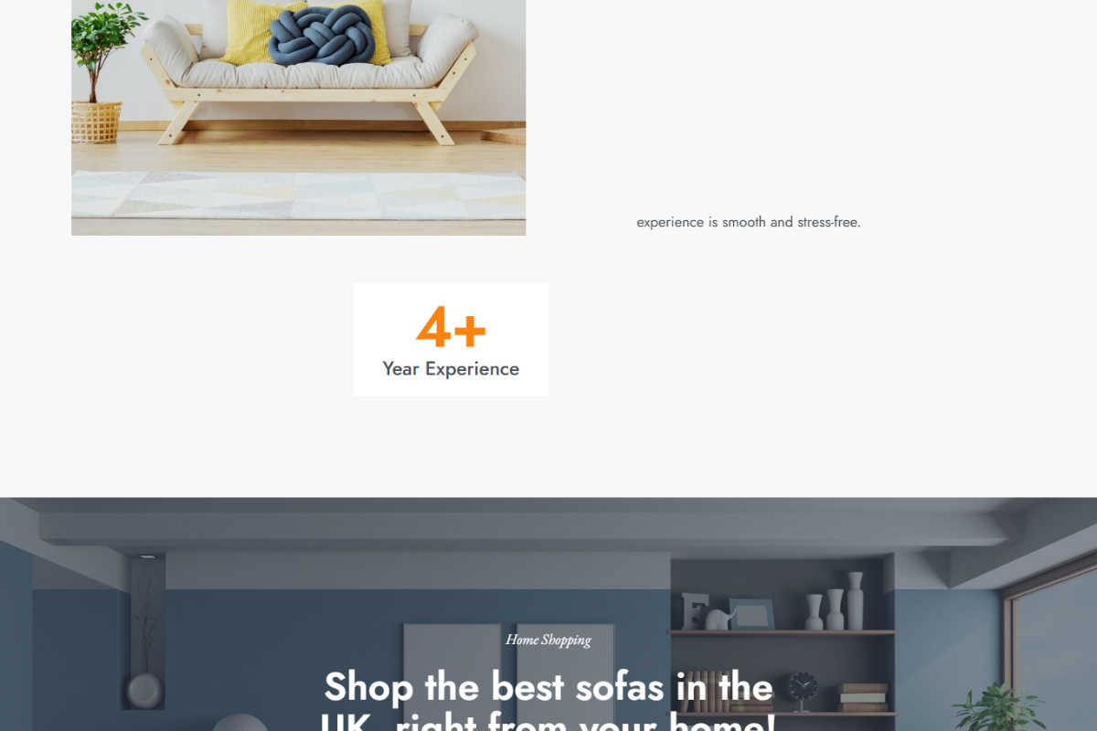The image size is (1097, 731).
Task: Click the Home Shopping italic subtitle
Action: pyautogui.click(x=548, y=640)
